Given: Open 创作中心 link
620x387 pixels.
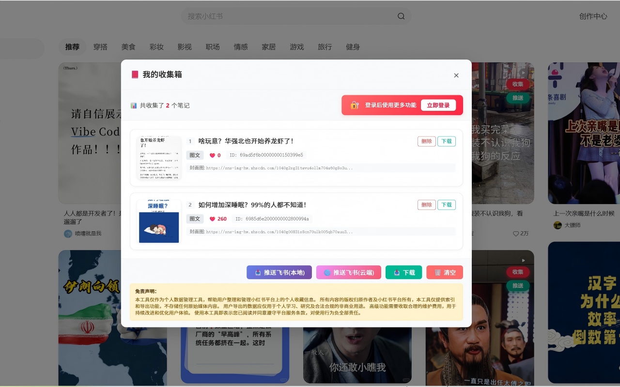Looking at the screenshot, I should point(593,16).
